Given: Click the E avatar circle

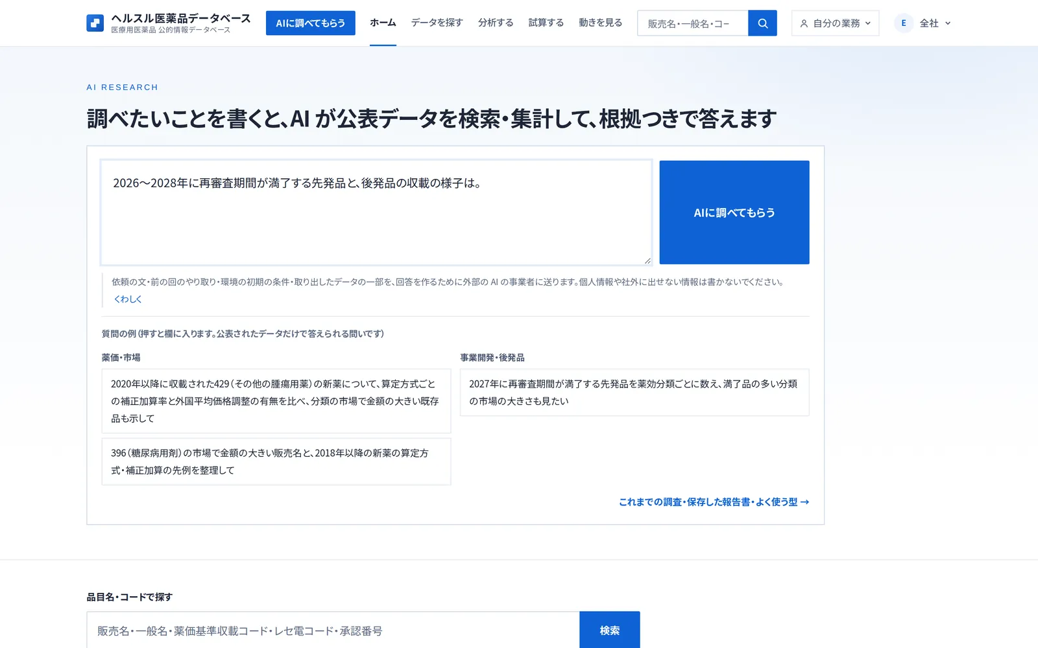Looking at the screenshot, I should [904, 23].
